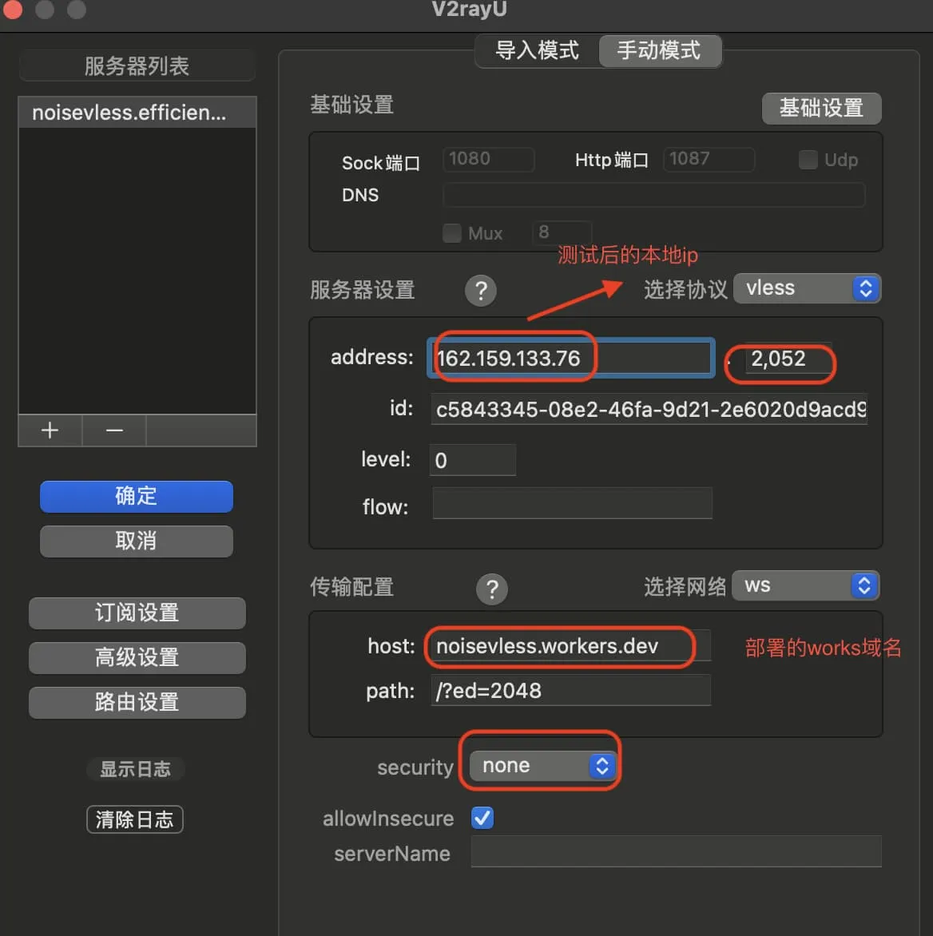Open the vless protocol dropdown
Viewport: 933px width, 936px height.
[x=807, y=288]
